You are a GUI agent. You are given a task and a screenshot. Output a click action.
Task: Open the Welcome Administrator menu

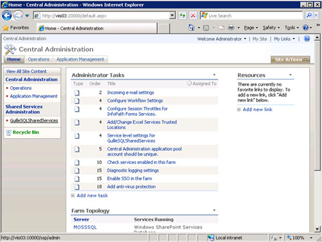click(222, 39)
